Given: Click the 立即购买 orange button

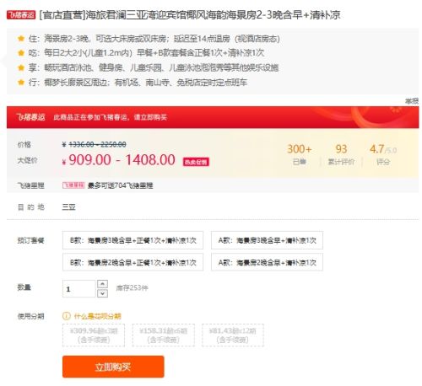Looking at the screenshot, I should coord(113,367).
